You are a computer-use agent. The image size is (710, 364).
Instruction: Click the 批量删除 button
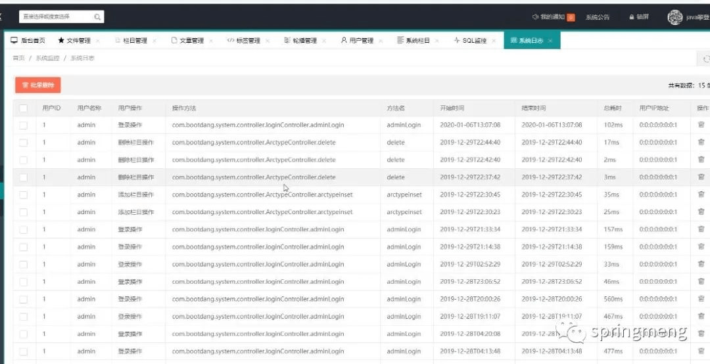[38, 85]
